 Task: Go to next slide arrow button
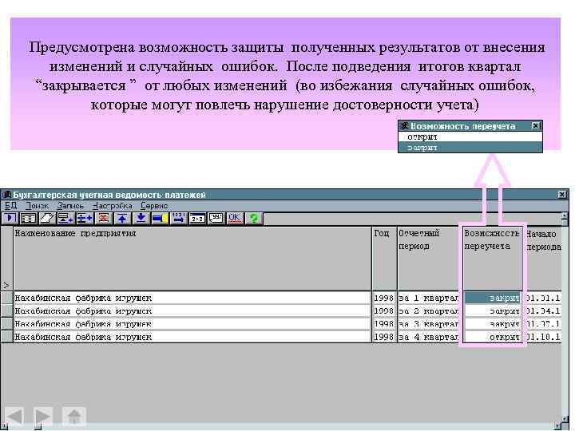[x=42, y=417]
